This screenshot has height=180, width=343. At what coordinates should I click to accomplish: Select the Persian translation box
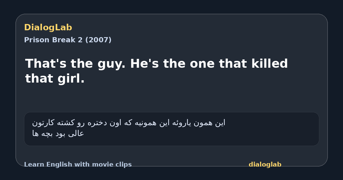point(171,129)
